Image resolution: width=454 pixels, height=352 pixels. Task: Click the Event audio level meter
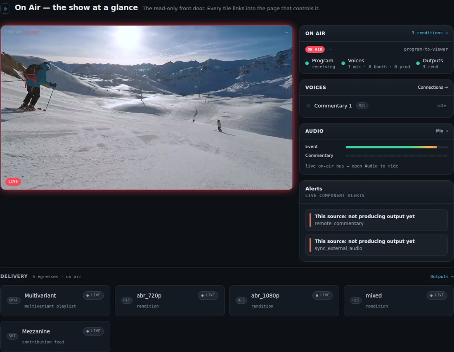[x=397, y=147]
